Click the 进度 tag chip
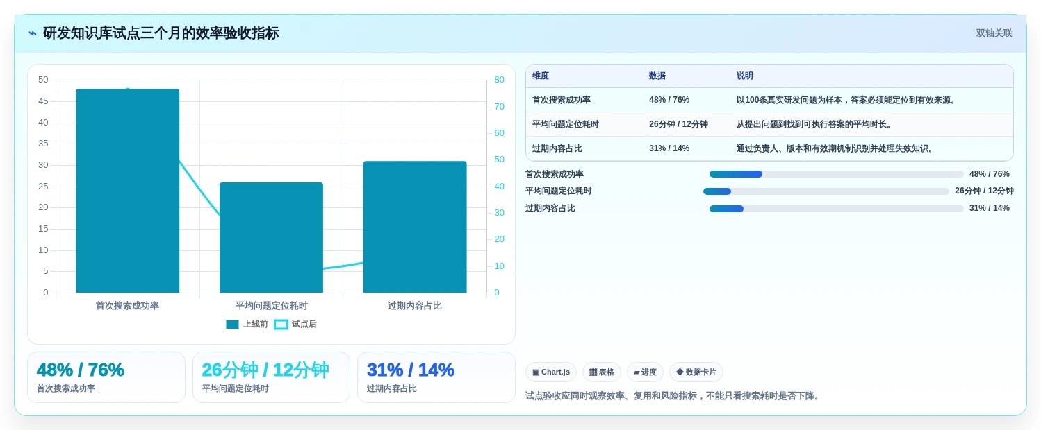Screen dimensions: 1041x430 click(x=645, y=372)
